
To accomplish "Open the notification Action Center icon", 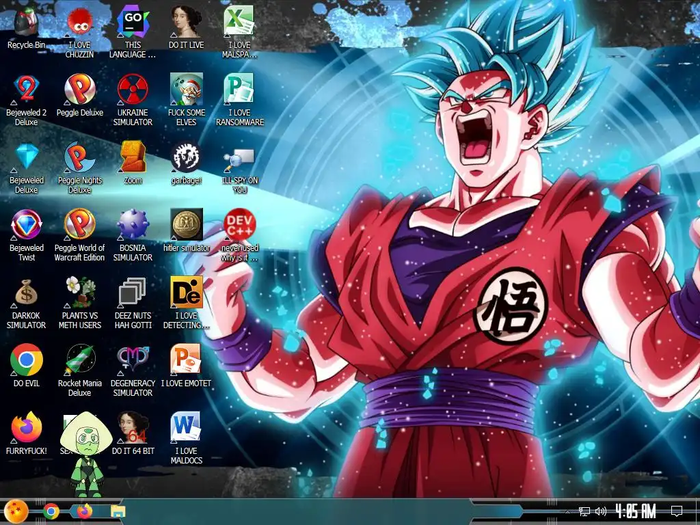I will point(677,511).
